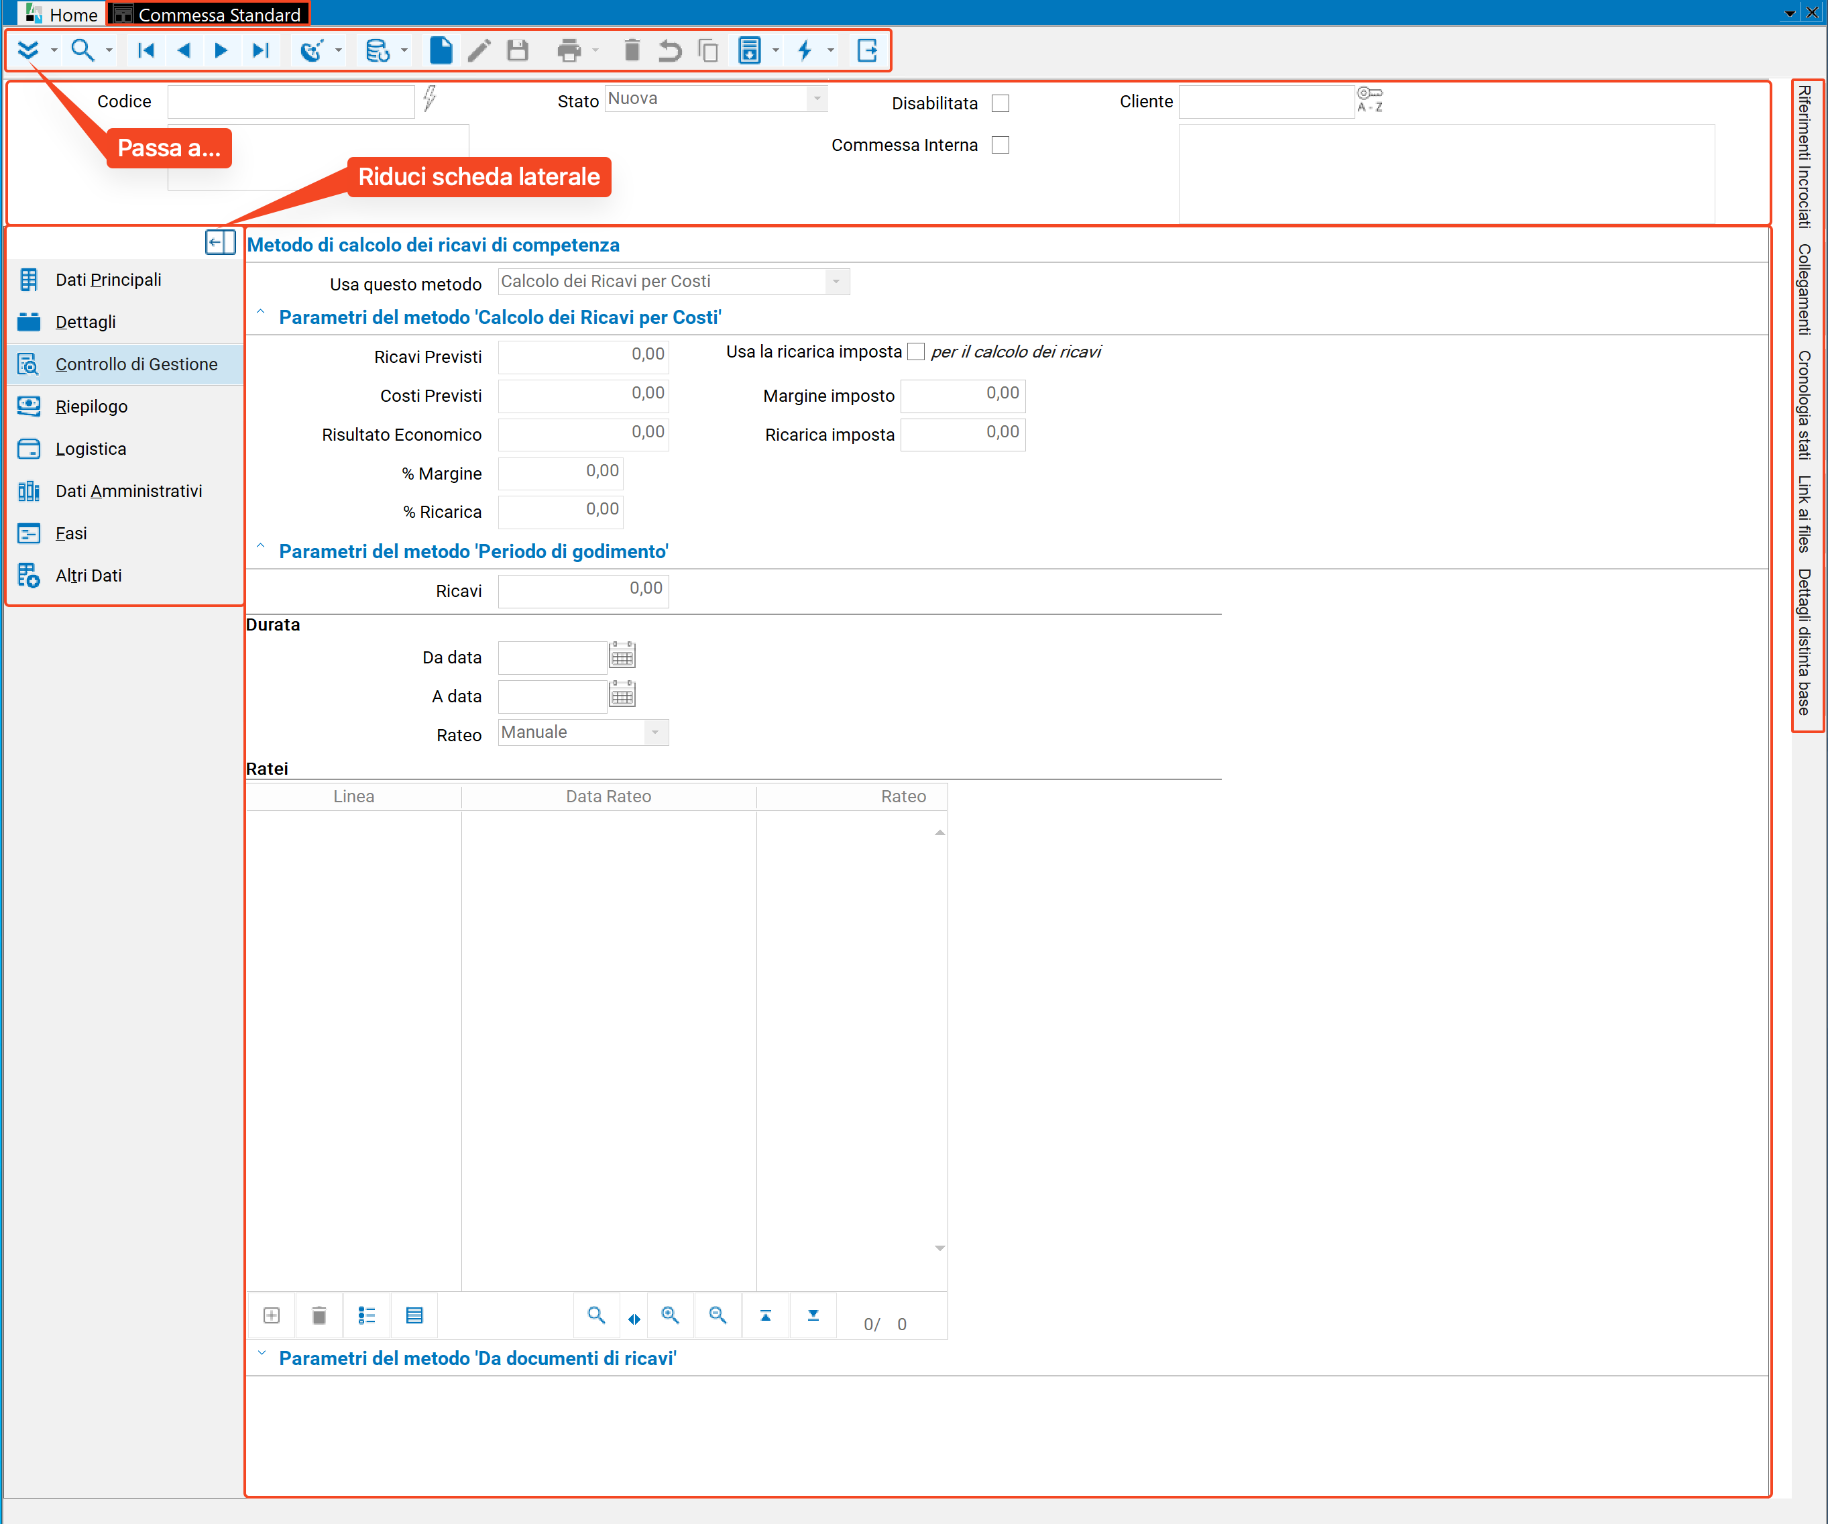Go to first record
1828x1524 pixels.
pyautogui.click(x=146, y=50)
